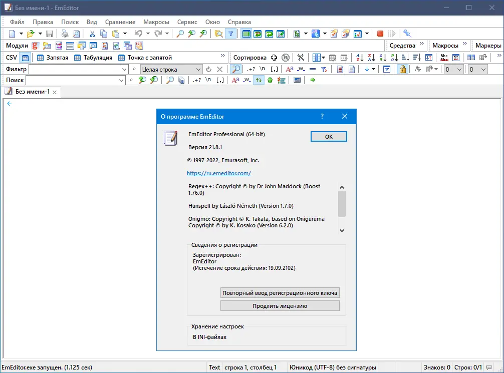Click the Paste clipboard icon

116,34
